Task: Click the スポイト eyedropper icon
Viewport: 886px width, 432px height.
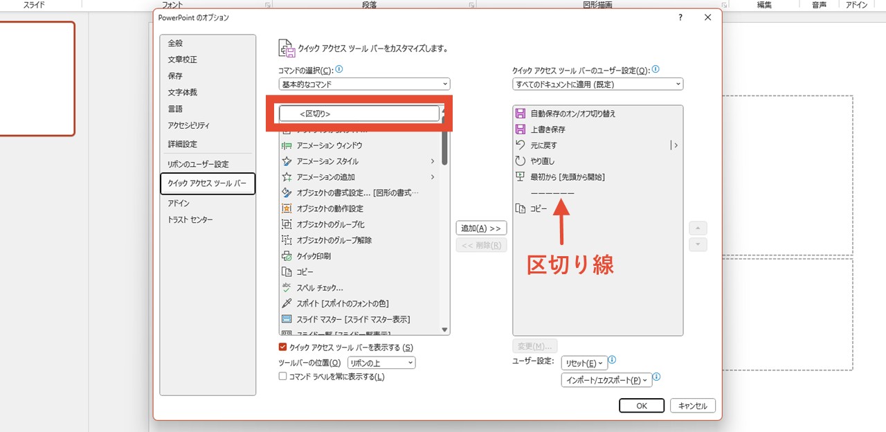Action: (287, 303)
